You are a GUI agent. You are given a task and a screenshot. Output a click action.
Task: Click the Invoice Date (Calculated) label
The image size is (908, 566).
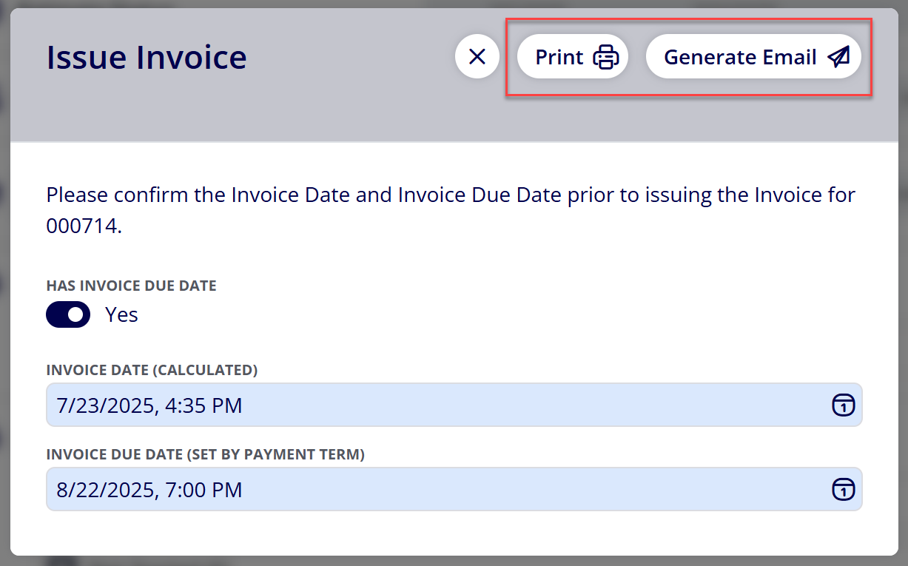tap(152, 370)
